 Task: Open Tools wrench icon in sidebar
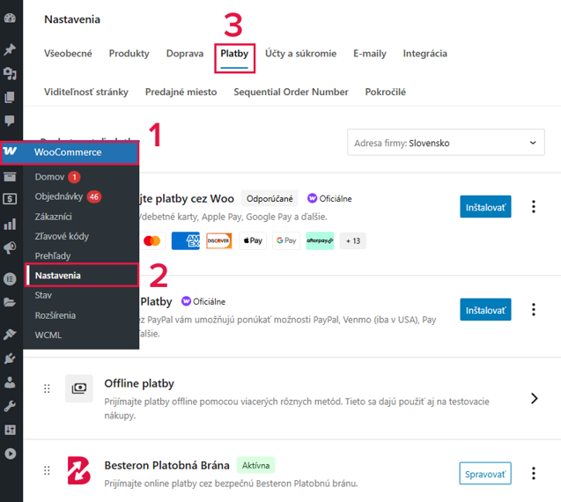10,406
